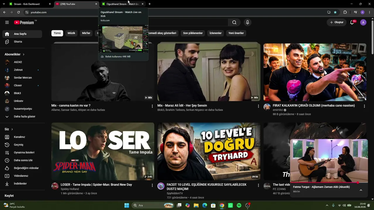Expand Daha fazla göster in subscriptions
Viewport: 374px width, 210px height.
click(22, 116)
